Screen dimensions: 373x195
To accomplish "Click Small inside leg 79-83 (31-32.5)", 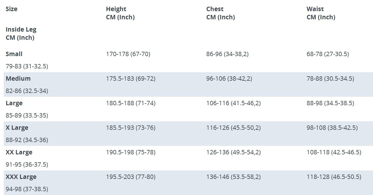I will [27, 66].
